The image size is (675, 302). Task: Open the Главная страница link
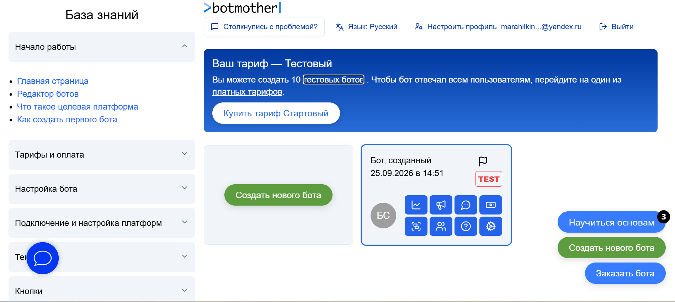pos(53,81)
